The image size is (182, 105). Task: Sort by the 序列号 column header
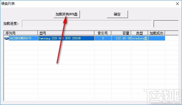pos(21,33)
